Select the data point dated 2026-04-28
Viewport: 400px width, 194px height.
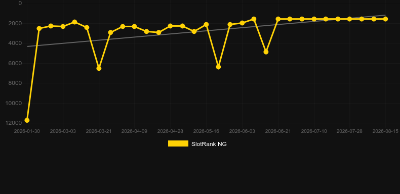pos(171,26)
